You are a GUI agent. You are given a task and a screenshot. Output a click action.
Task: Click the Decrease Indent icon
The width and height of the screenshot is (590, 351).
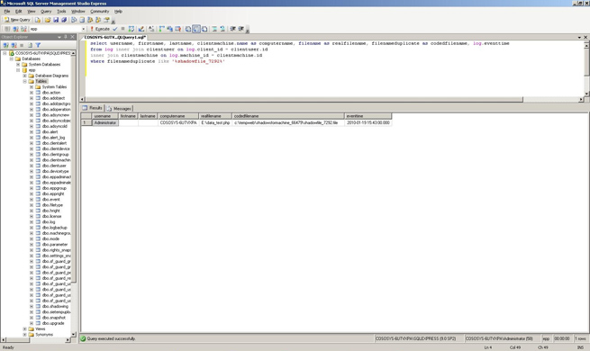click(233, 29)
